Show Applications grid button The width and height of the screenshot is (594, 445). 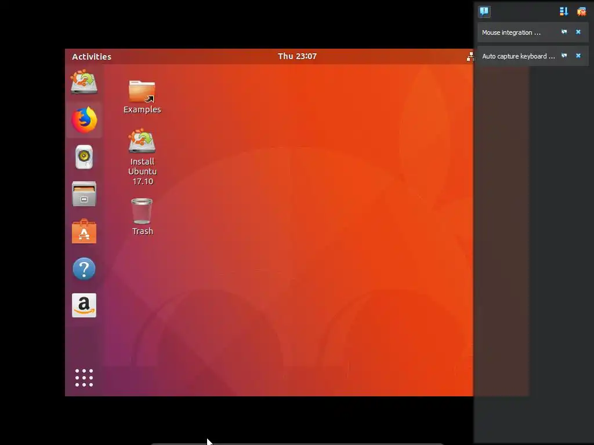pos(84,378)
